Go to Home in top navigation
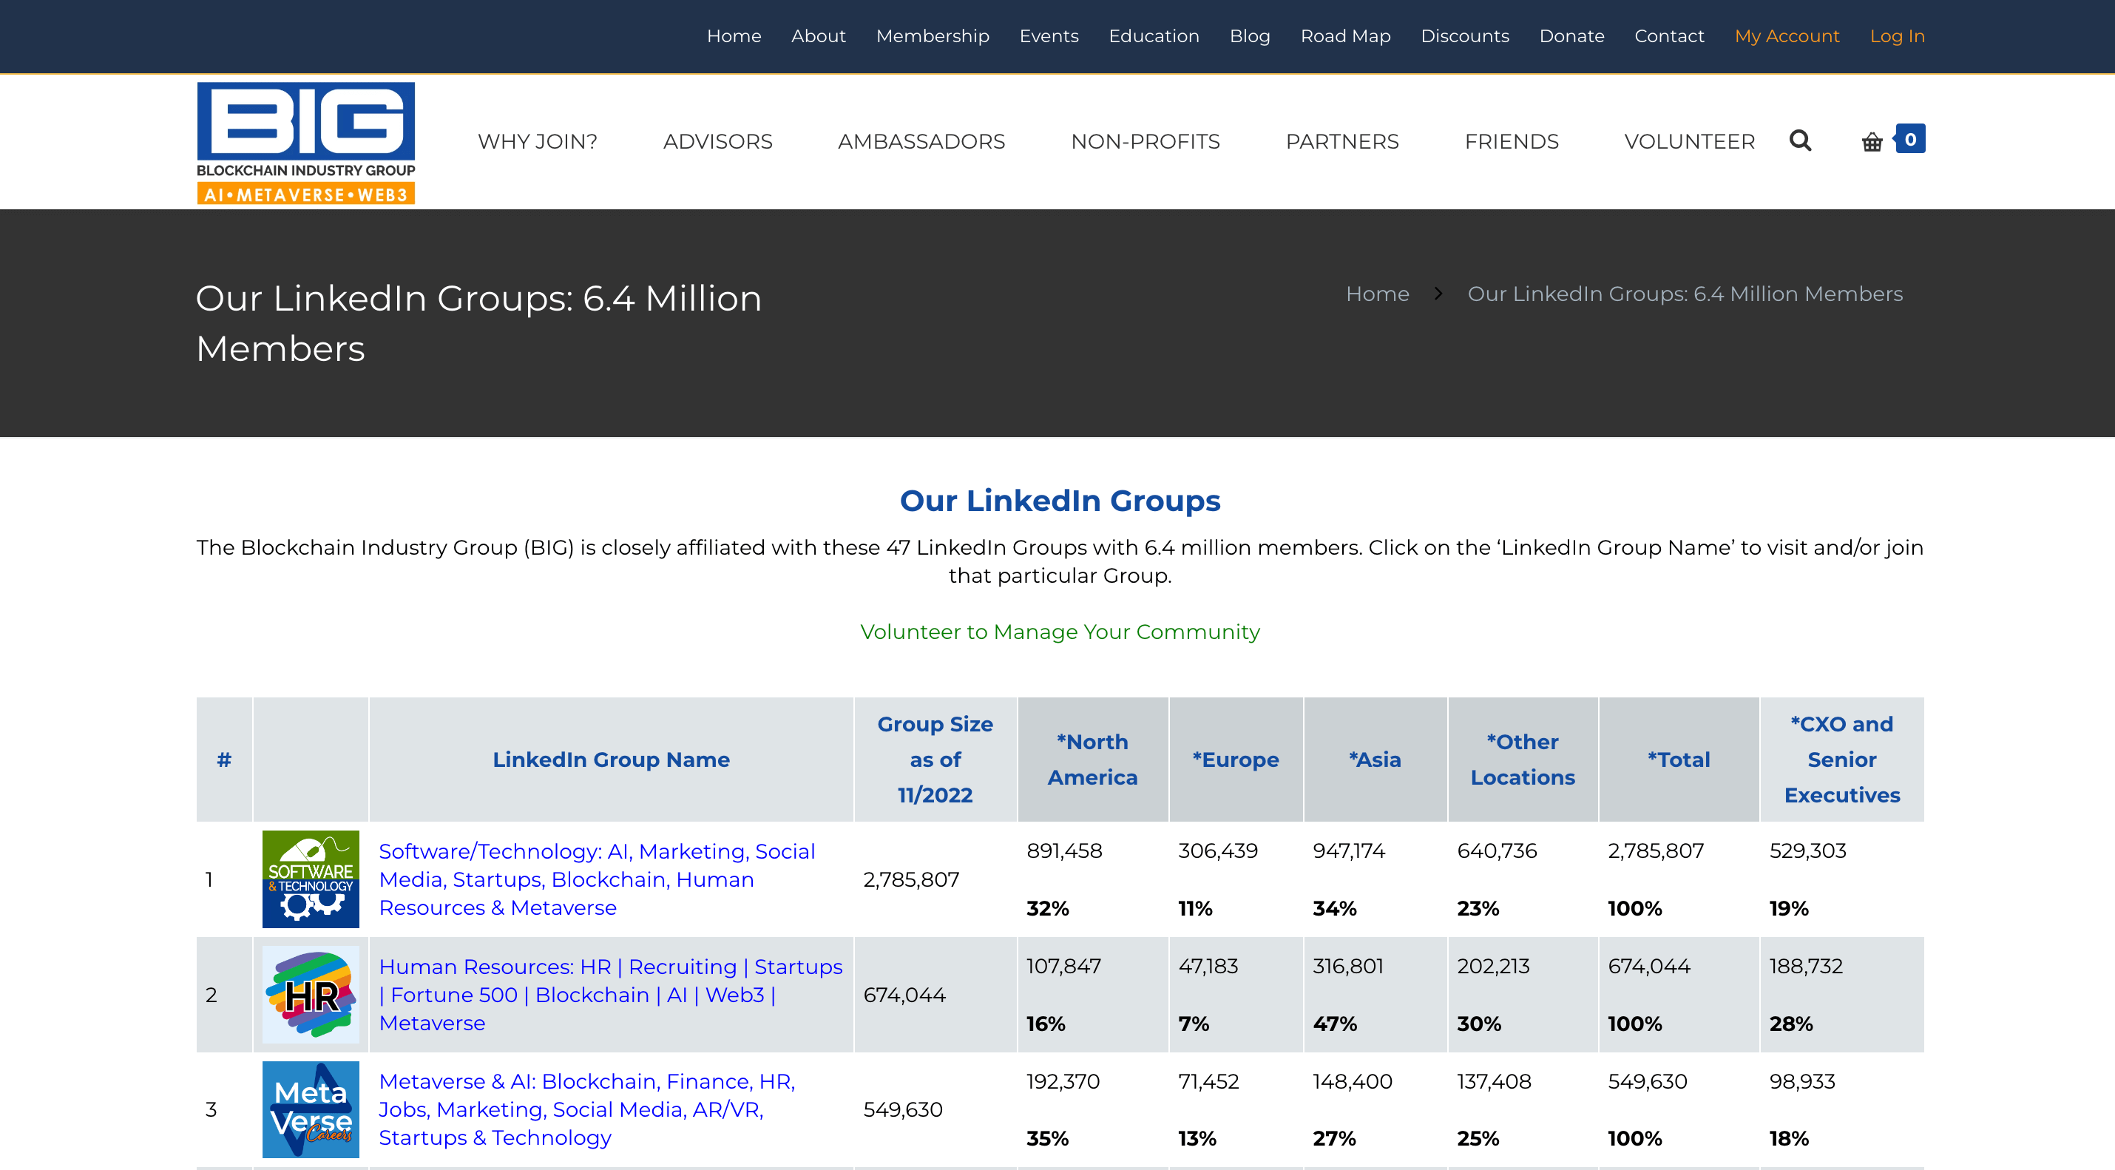This screenshot has height=1170, width=2115. [x=734, y=36]
